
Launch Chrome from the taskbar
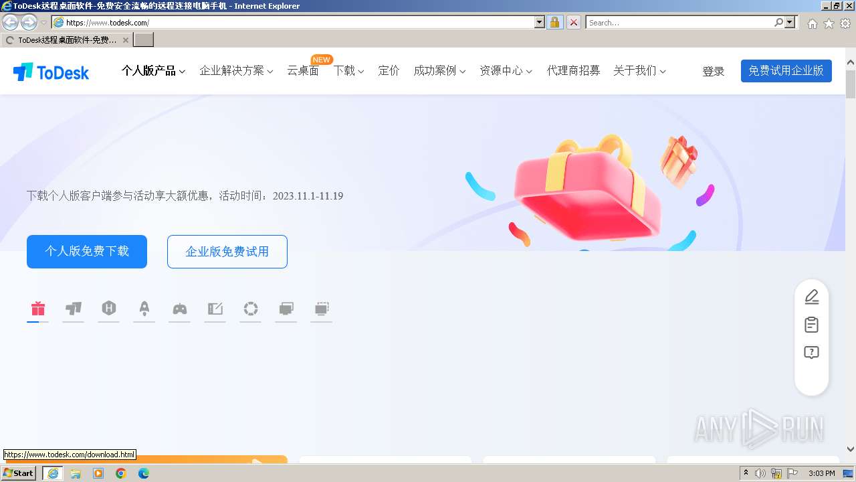click(121, 473)
